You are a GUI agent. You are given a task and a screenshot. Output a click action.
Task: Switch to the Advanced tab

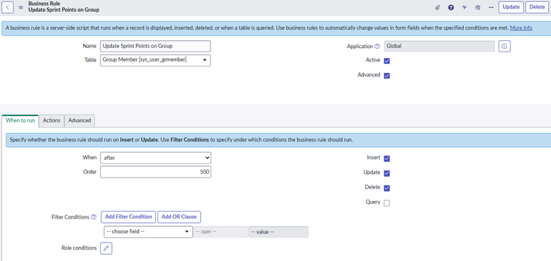pyautogui.click(x=79, y=120)
